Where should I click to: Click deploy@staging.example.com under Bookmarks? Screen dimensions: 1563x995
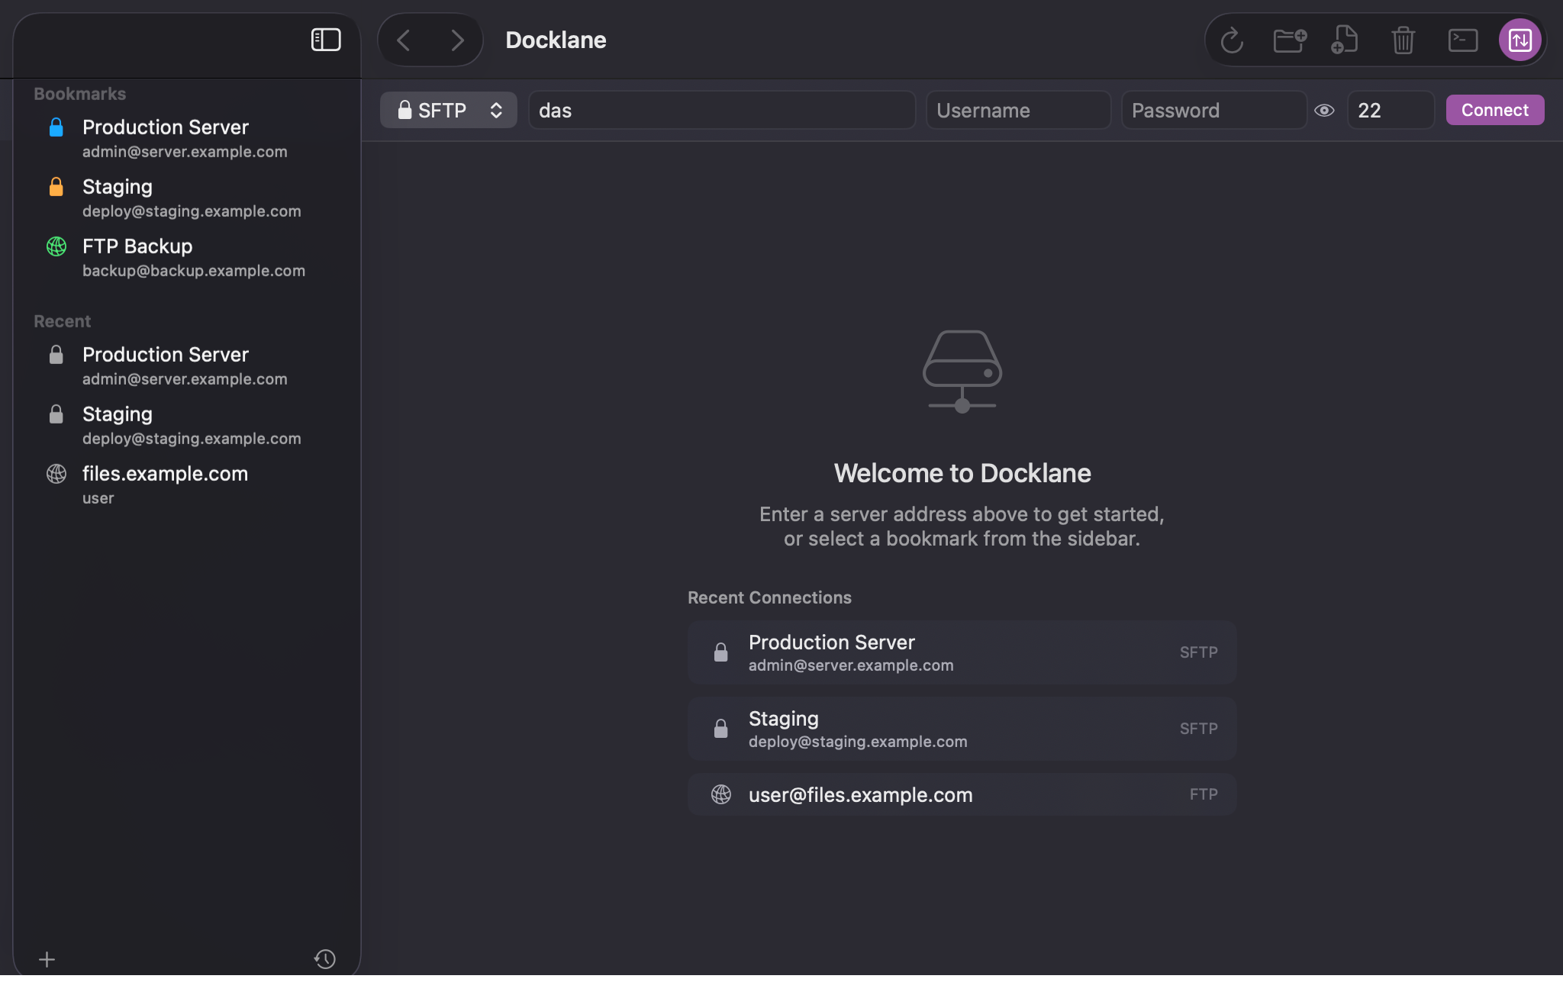pyautogui.click(x=192, y=211)
